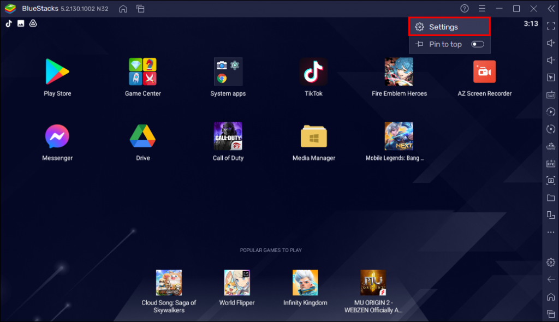Start Fire Emblem Heroes
The image size is (559, 322).
point(399,71)
